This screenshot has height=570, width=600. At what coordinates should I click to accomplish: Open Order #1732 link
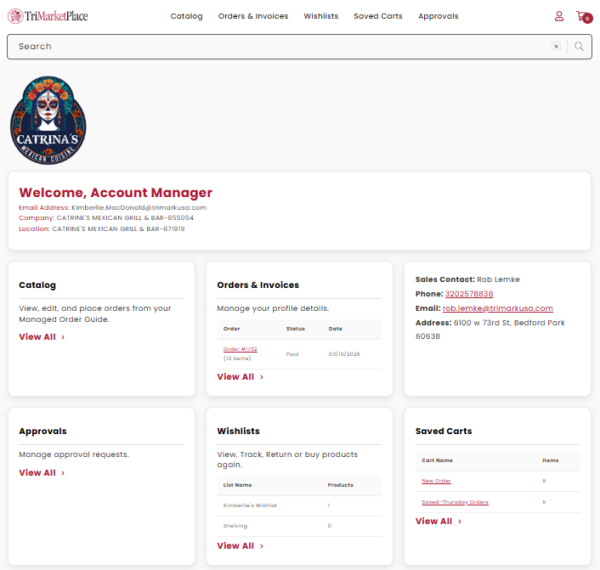(x=240, y=349)
